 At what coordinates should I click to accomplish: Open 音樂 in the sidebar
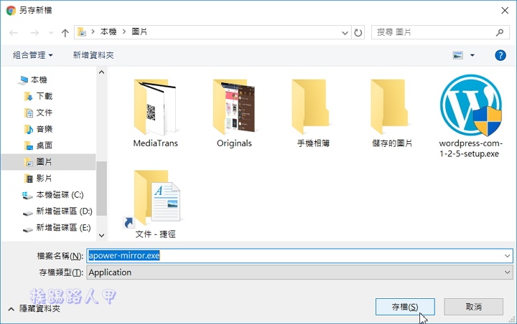point(38,129)
